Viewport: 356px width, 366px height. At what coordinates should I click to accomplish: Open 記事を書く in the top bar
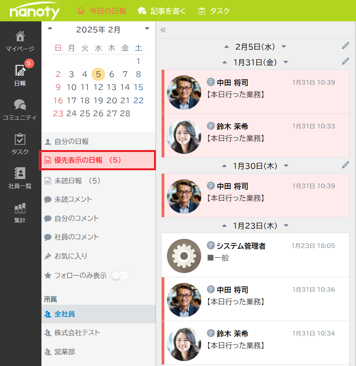pos(162,11)
